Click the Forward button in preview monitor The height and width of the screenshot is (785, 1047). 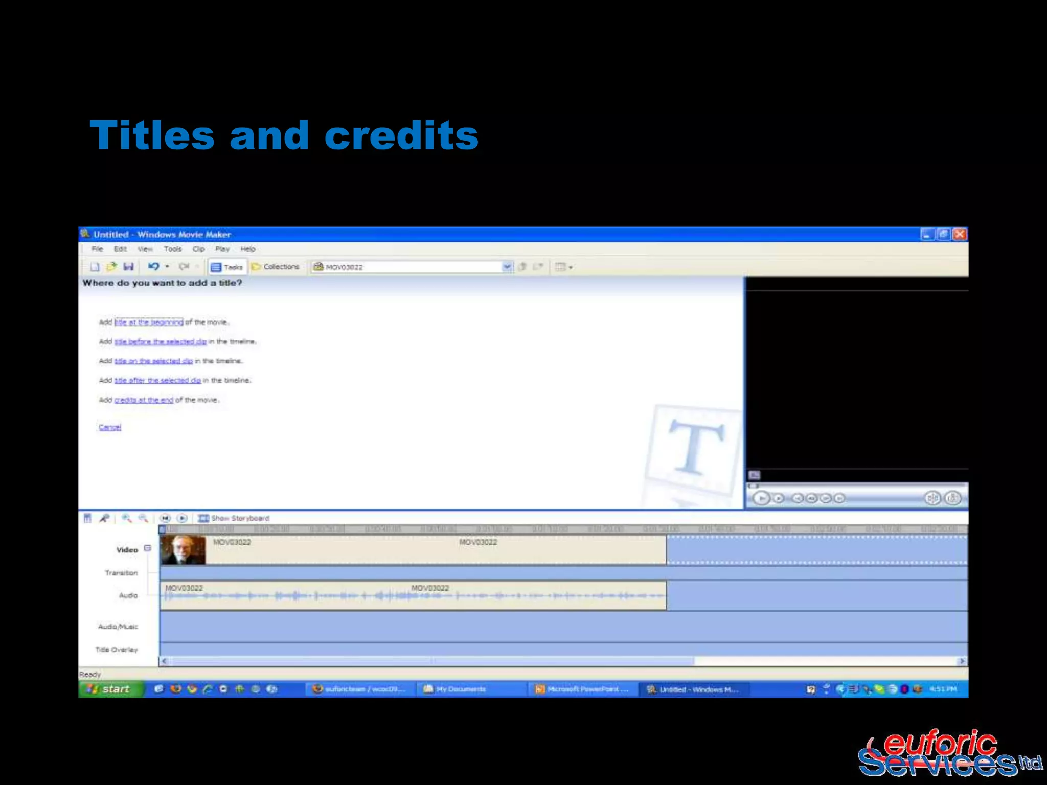(839, 498)
